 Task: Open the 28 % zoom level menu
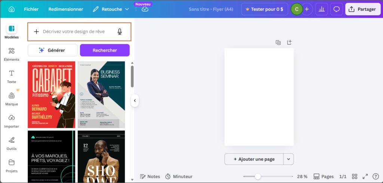click(302, 176)
